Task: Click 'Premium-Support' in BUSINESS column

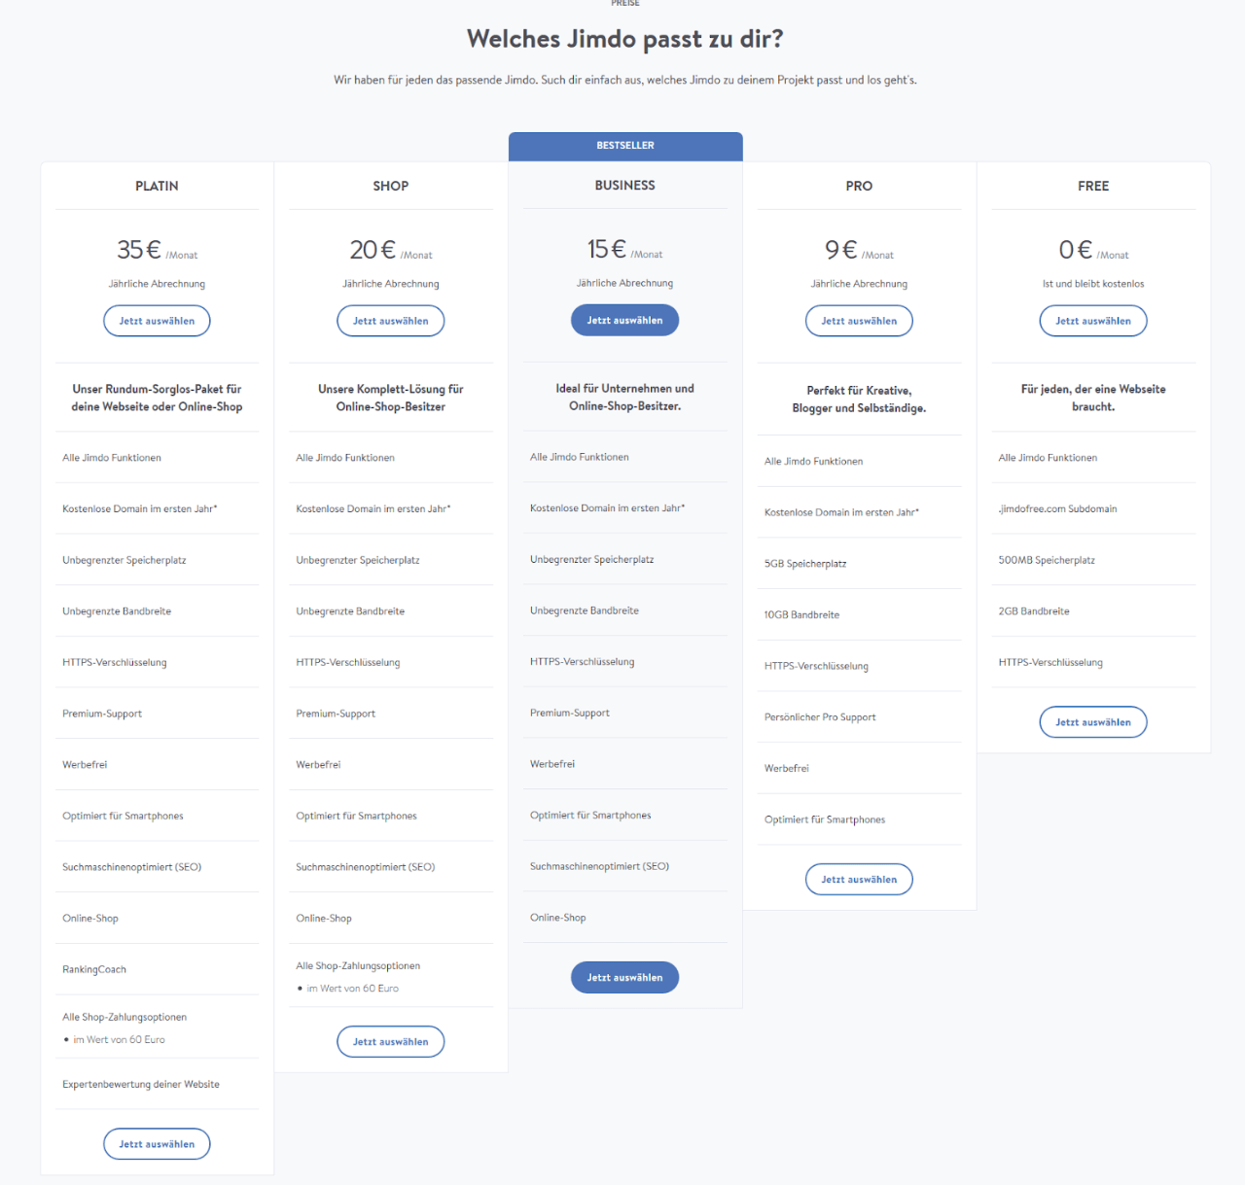Action: 570,713
